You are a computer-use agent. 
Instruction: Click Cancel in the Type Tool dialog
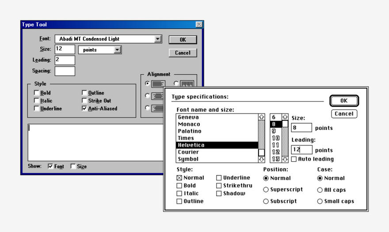(x=183, y=53)
